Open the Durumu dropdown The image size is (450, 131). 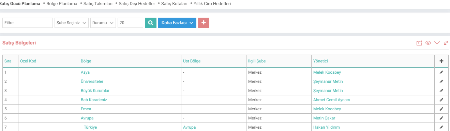(103, 23)
